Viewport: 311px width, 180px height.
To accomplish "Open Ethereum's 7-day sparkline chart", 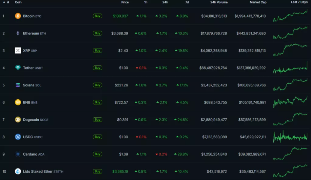I will point(290,33).
